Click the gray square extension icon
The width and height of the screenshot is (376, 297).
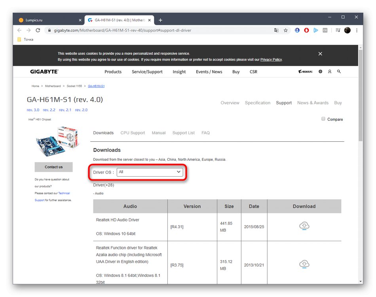coord(325,30)
